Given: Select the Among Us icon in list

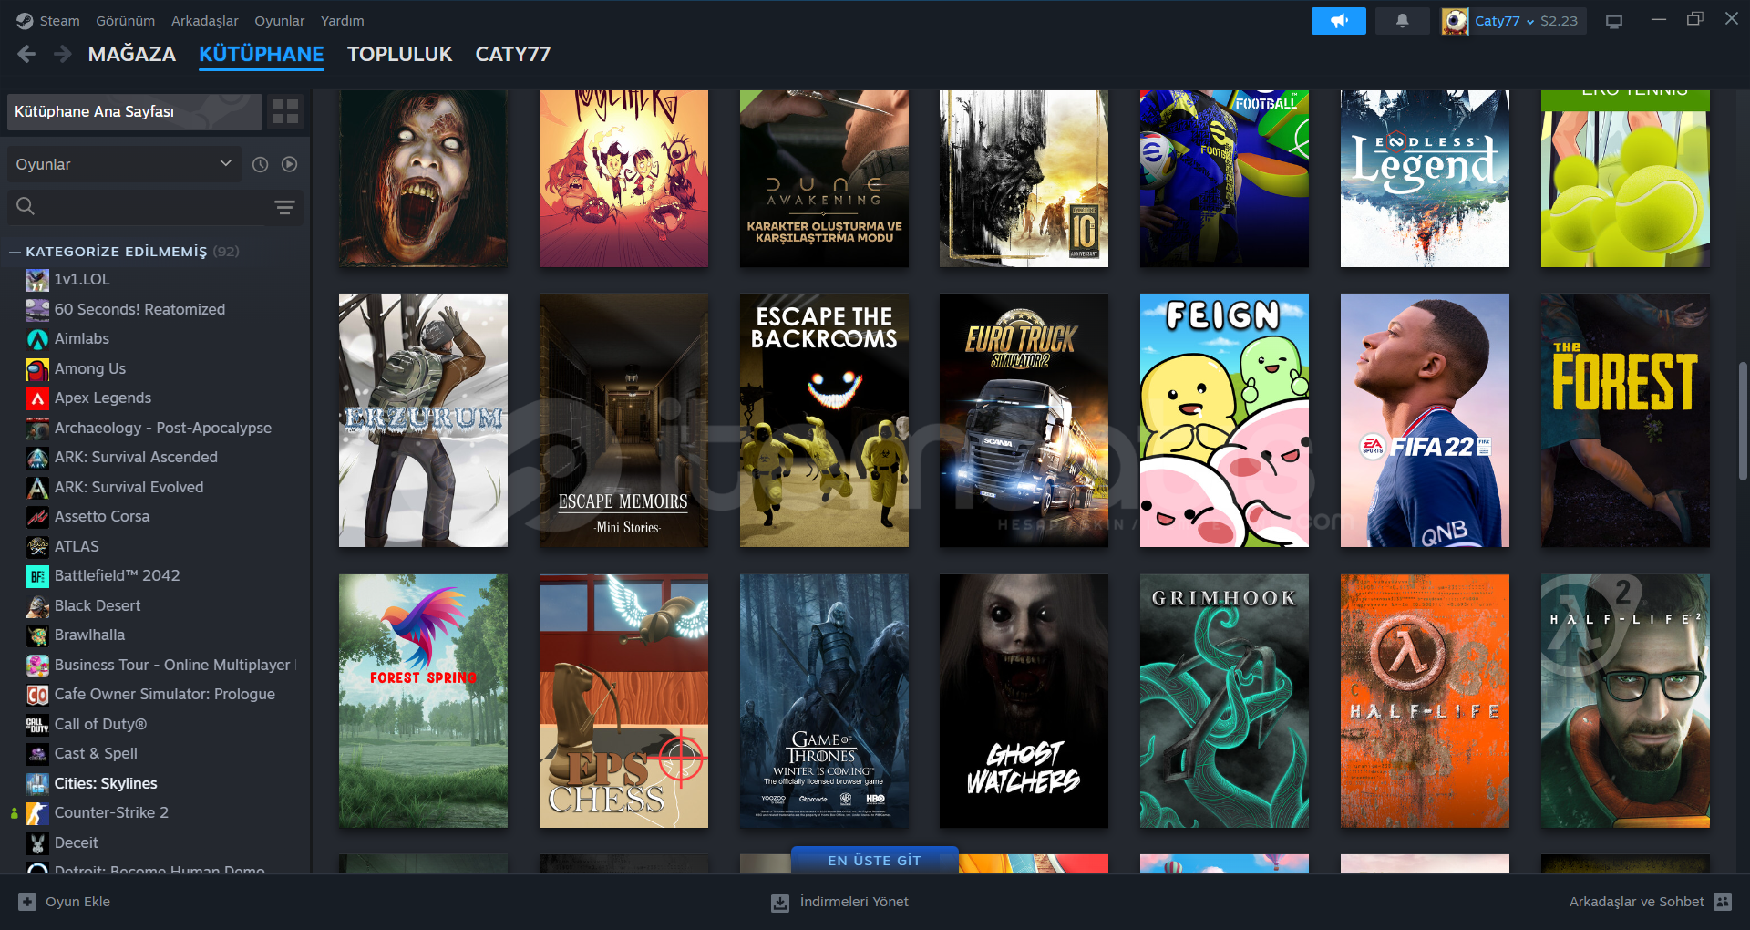Looking at the screenshot, I should coord(37,369).
